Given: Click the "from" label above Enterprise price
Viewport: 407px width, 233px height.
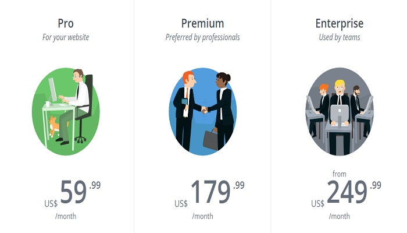Looking at the screenshot, I should click(340, 174).
